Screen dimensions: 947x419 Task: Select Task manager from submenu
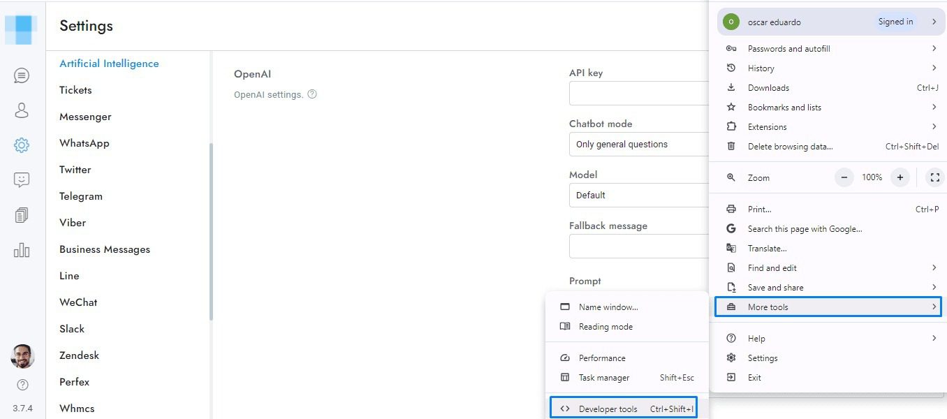[604, 378]
